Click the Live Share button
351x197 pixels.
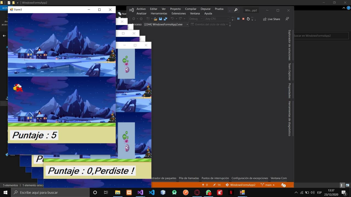272,19
